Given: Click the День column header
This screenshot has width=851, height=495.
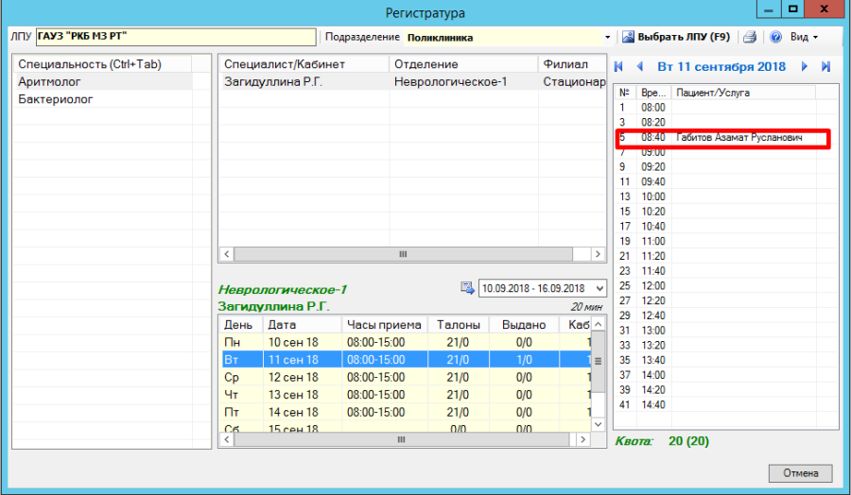Looking at the screenshot, I should coord(242,325).
